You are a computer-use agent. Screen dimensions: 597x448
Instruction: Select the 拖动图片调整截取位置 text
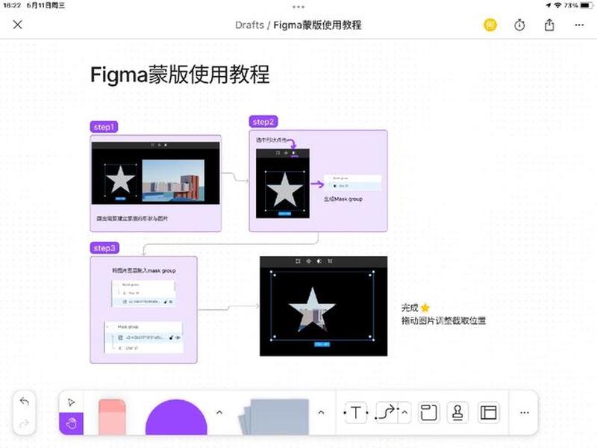(x=443, y=321)
